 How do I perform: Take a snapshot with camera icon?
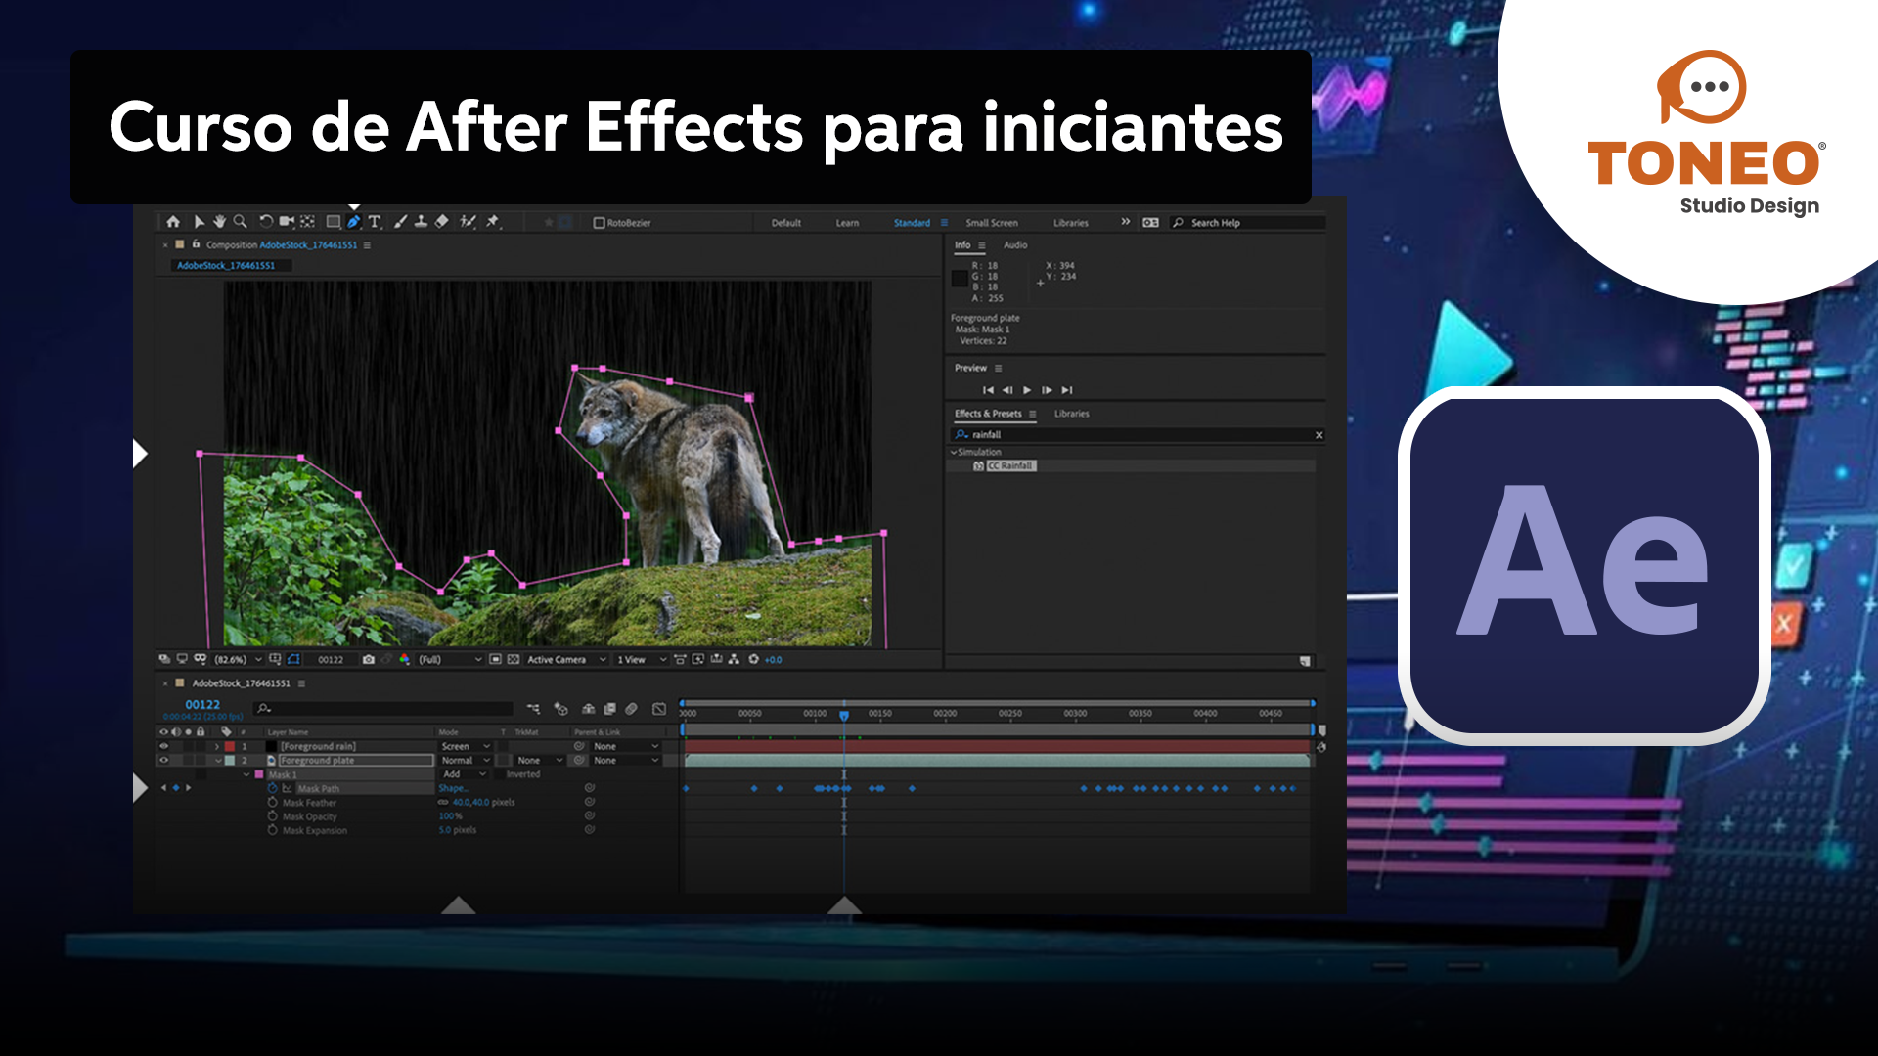tap(369, 660)
